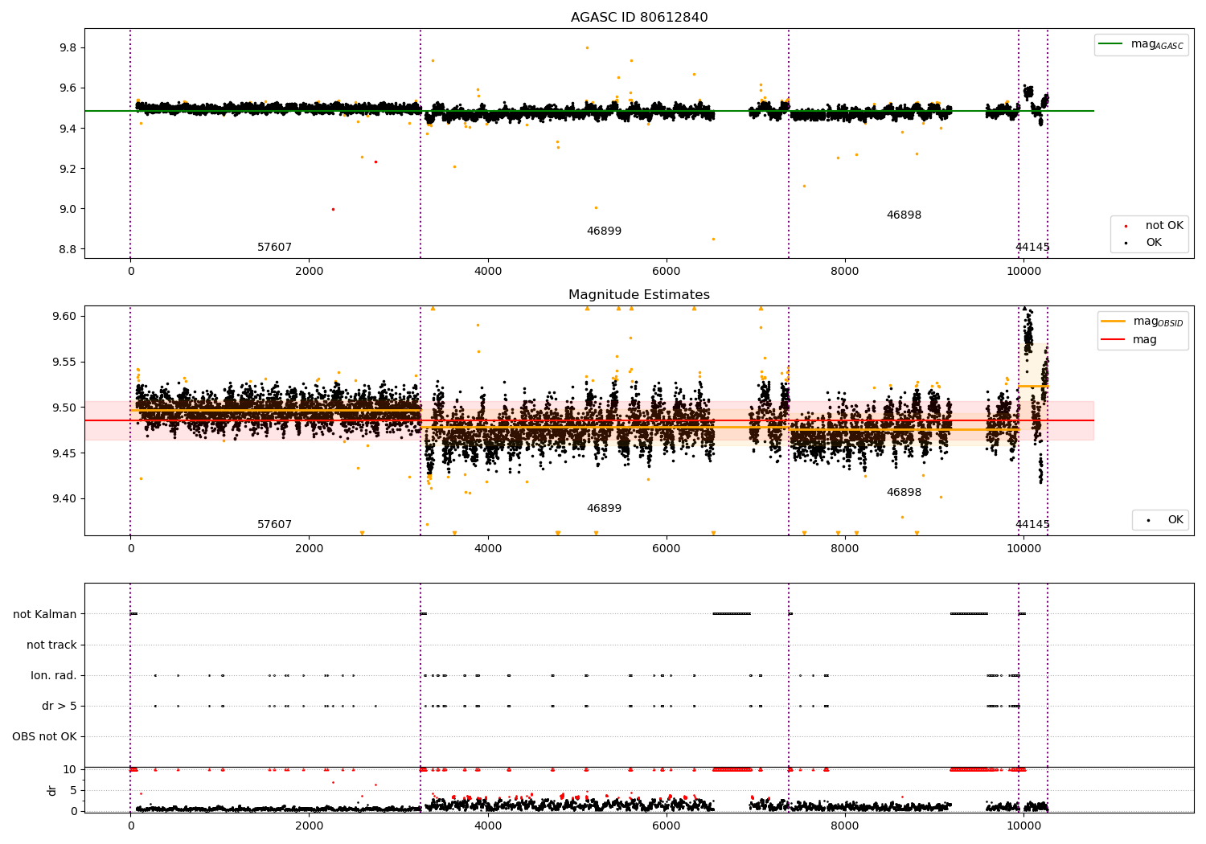The height and width of the screenshot is (844, 1206).
Task: Click obsid label 44145 in Magnitude Estimates plot
Action: coord(1032,525)
